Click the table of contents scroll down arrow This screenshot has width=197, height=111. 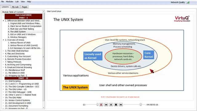click(43, 108)
